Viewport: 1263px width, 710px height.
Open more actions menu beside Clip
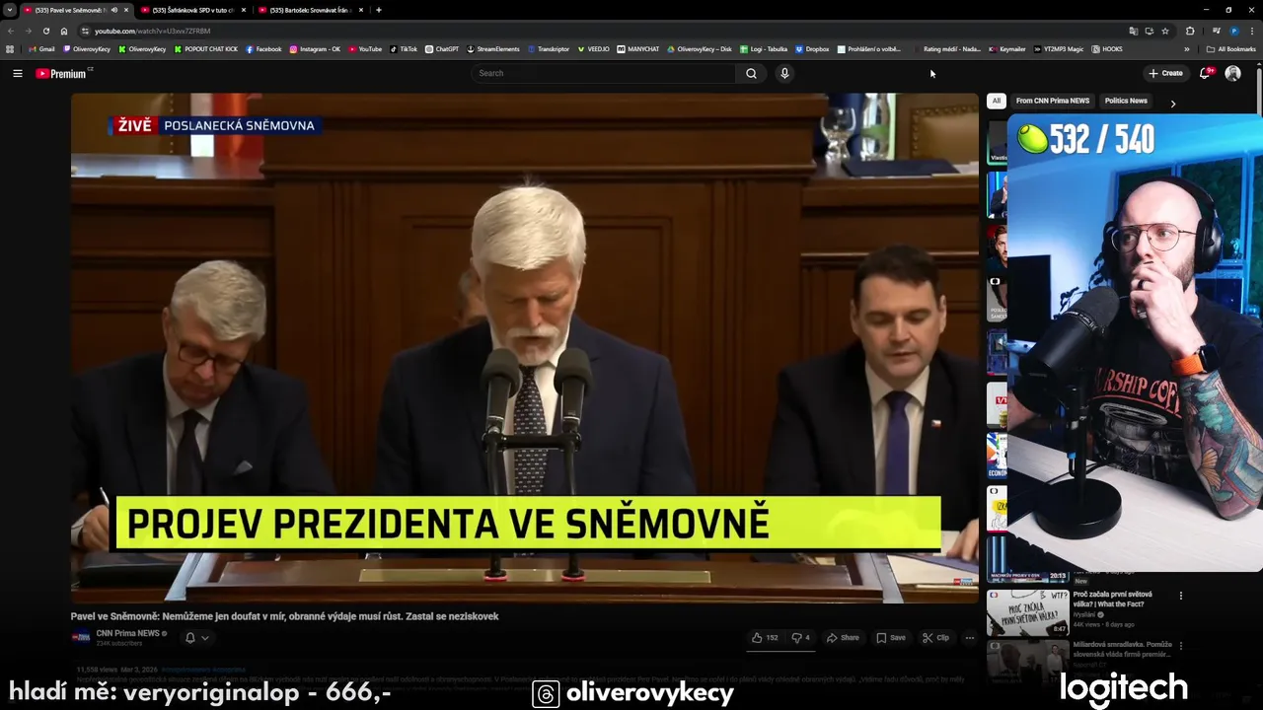pos(969,638)
